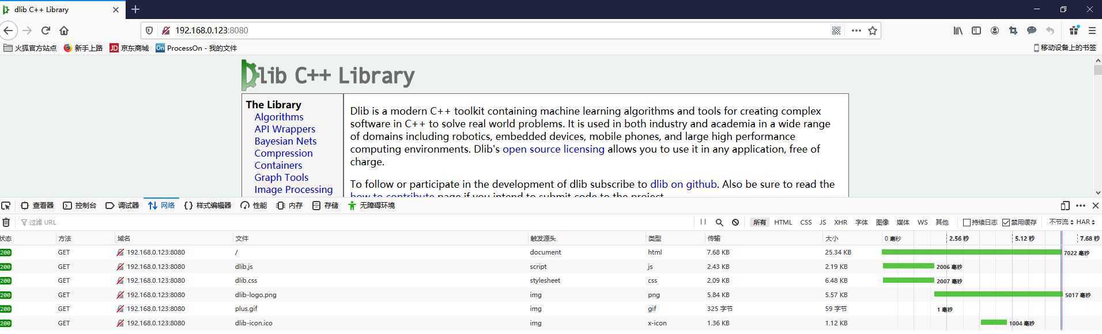Show site security shield info

point(149,31)
